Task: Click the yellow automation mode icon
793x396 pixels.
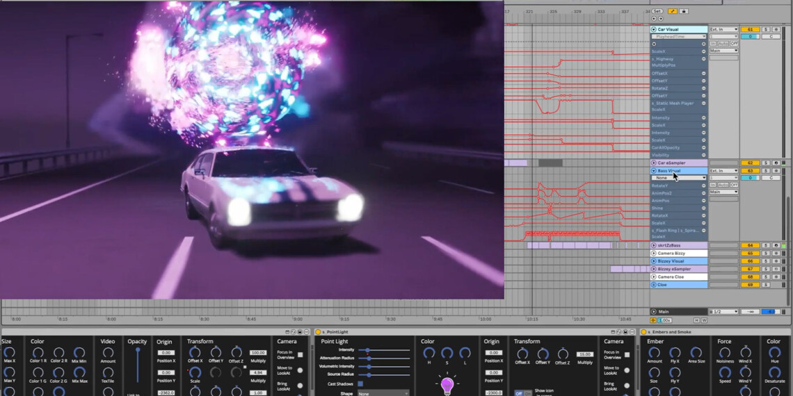Action: (673, 11)
